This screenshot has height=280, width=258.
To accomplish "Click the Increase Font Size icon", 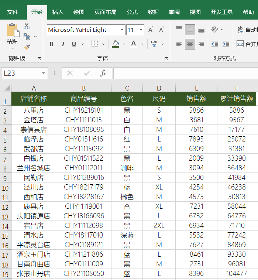I will pos(151,30).
